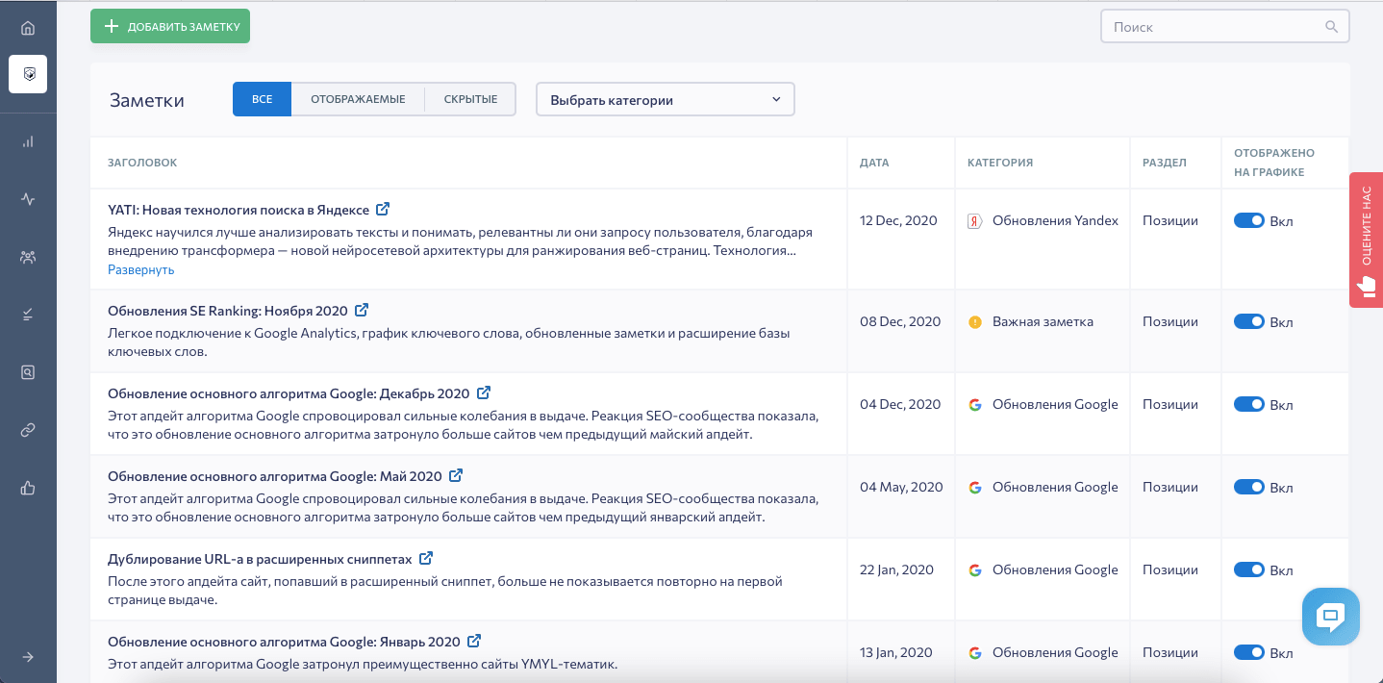
Task: Open external link icon for YATI note
Action: point(383,209)
